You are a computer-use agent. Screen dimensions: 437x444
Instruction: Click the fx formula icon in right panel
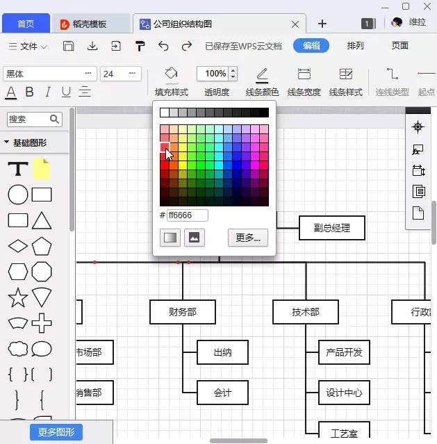point(418,150)
